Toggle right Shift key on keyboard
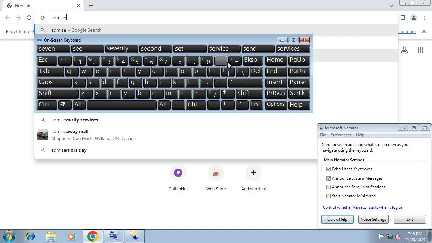Image resolution: width=432 pixels, height=243 pixels. pyautogui.click(x=249, y=93)
